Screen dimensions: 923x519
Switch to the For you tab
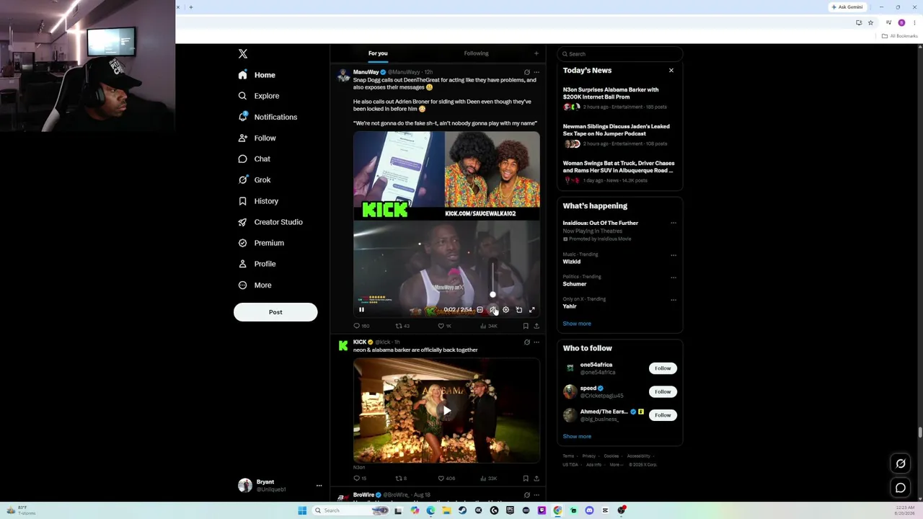378,53
